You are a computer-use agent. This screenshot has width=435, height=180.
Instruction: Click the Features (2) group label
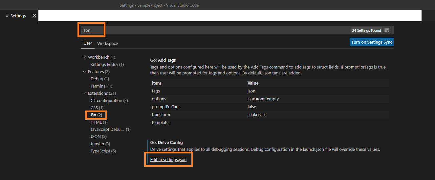99,72
